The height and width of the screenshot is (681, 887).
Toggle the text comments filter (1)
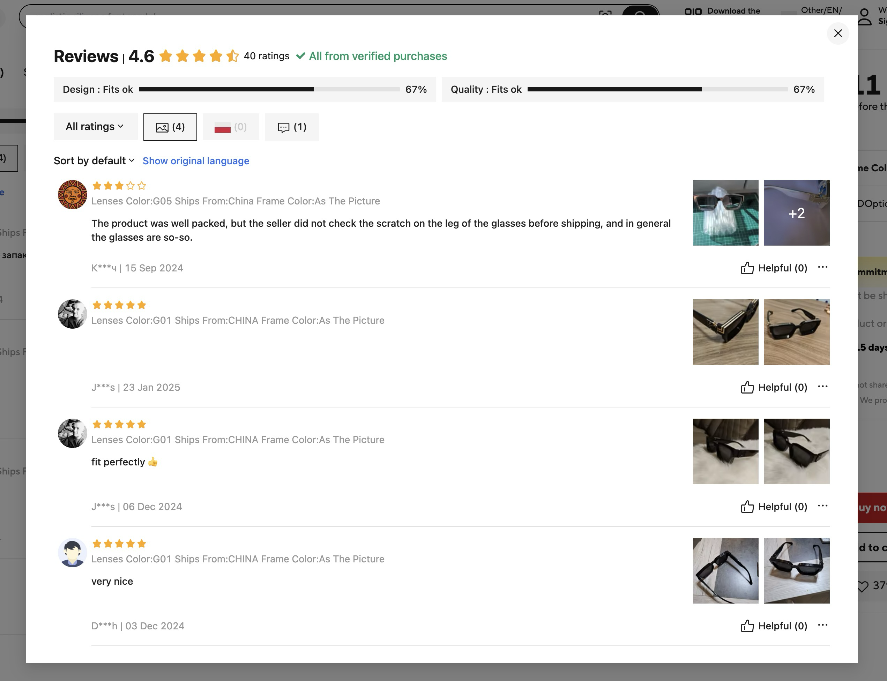[x=292, y=127]
